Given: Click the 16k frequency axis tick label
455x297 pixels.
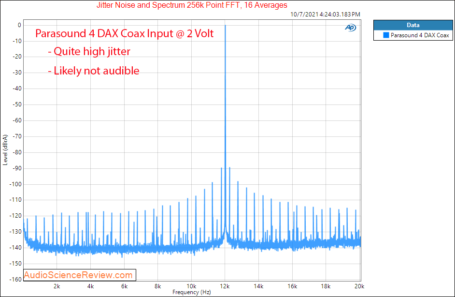Looking at the screenshot, I should 292,286.
